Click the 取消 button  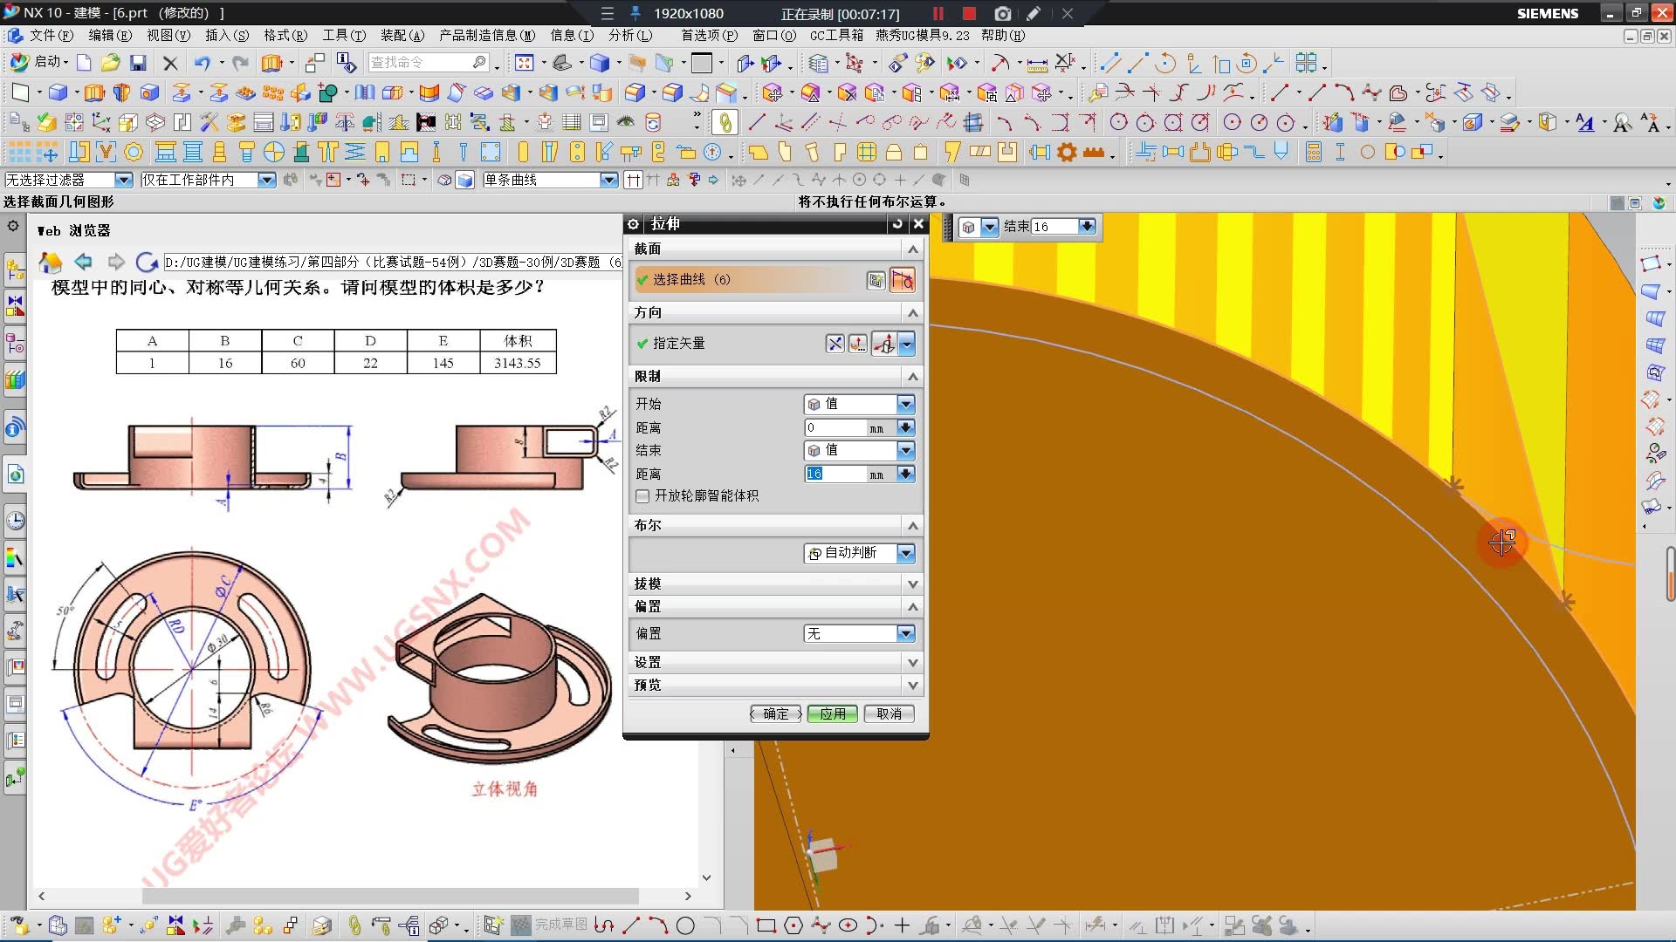(889, 713)
